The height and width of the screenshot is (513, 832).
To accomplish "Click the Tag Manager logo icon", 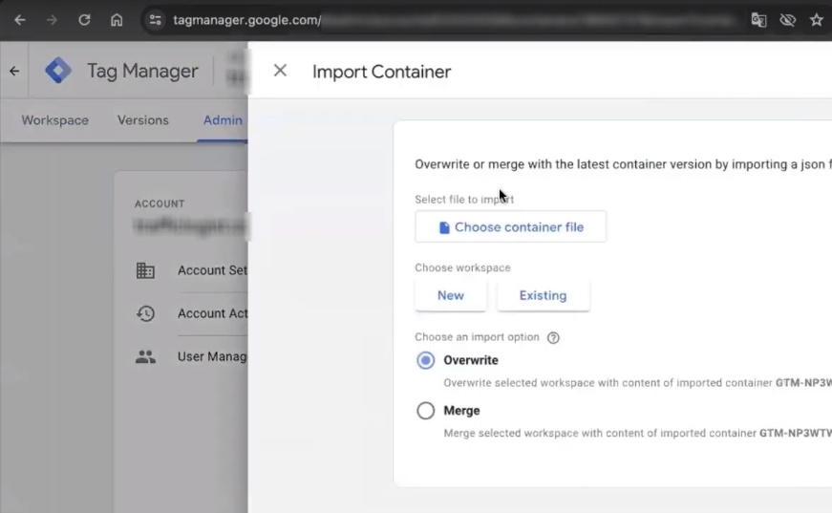I will (x=58, y=71).
